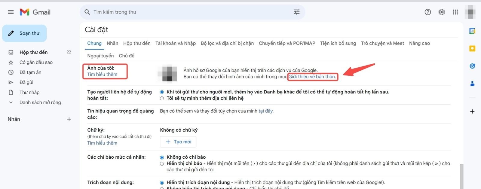Click the Nhãn section heading in sidebar
This screenshot has width=481, height=189.
tap(14, 119)
